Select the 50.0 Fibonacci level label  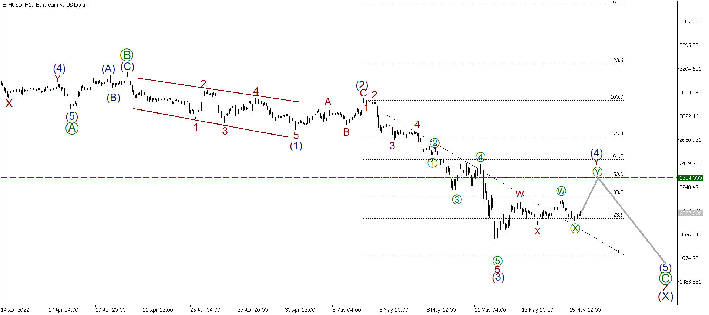coord(618,174)
